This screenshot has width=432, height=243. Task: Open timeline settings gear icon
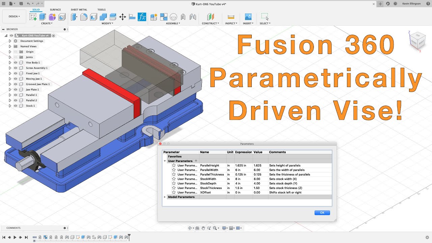pyautogui.click(x=427, y=237)
